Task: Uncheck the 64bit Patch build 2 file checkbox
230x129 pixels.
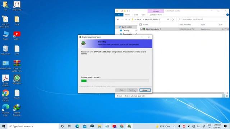Action: [x=141, y=29]
